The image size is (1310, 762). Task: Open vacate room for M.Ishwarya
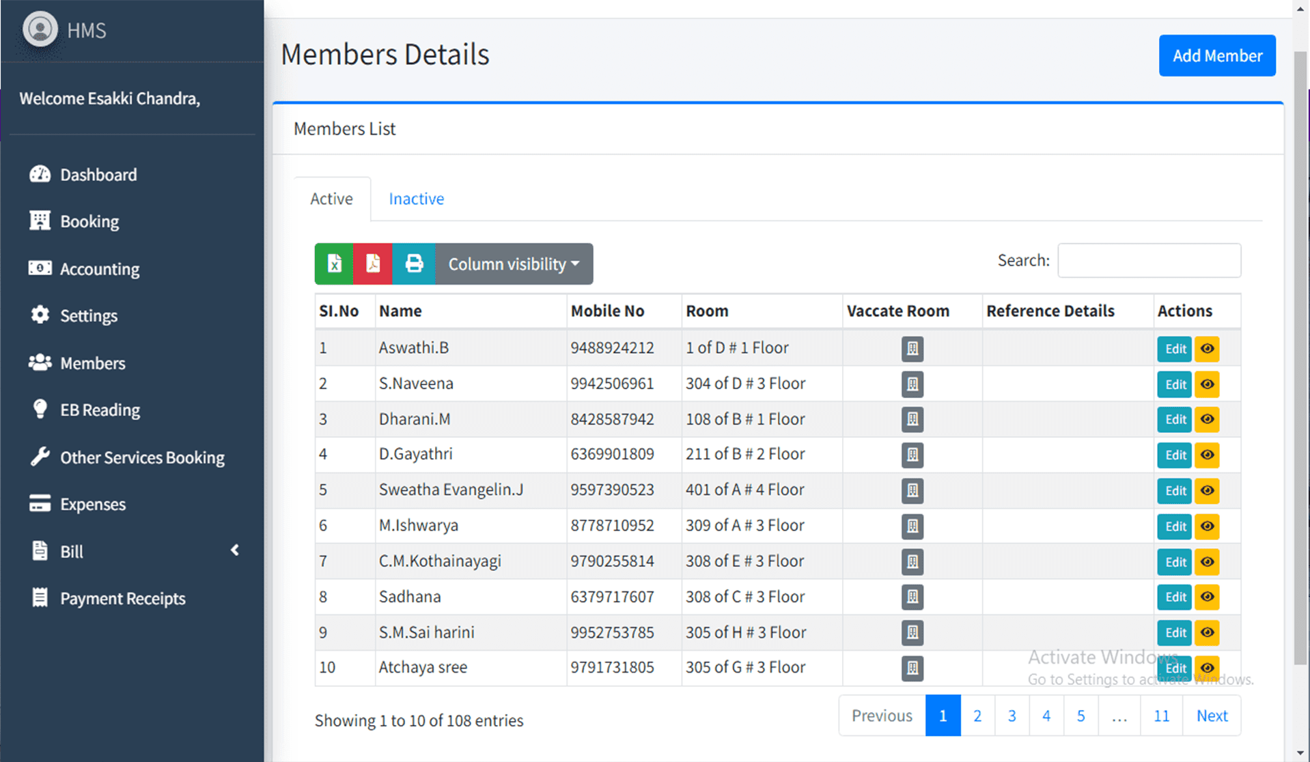[912, 526]
